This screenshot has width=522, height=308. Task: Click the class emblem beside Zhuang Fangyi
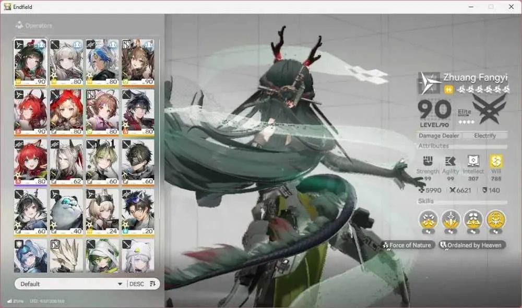coord(429,83)
